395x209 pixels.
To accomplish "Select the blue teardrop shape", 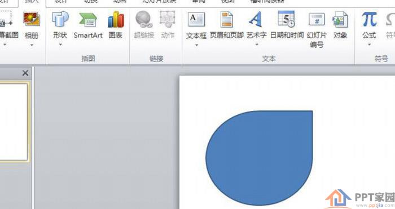I will (x=259, y=158).
